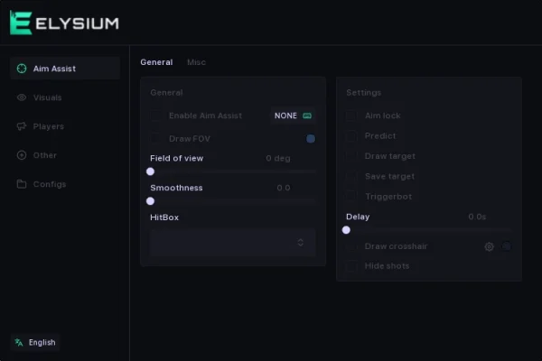Open the Draw crosshair color swatch
The height and width of the screenshot is (361, 542).
[x=507, y=246]
